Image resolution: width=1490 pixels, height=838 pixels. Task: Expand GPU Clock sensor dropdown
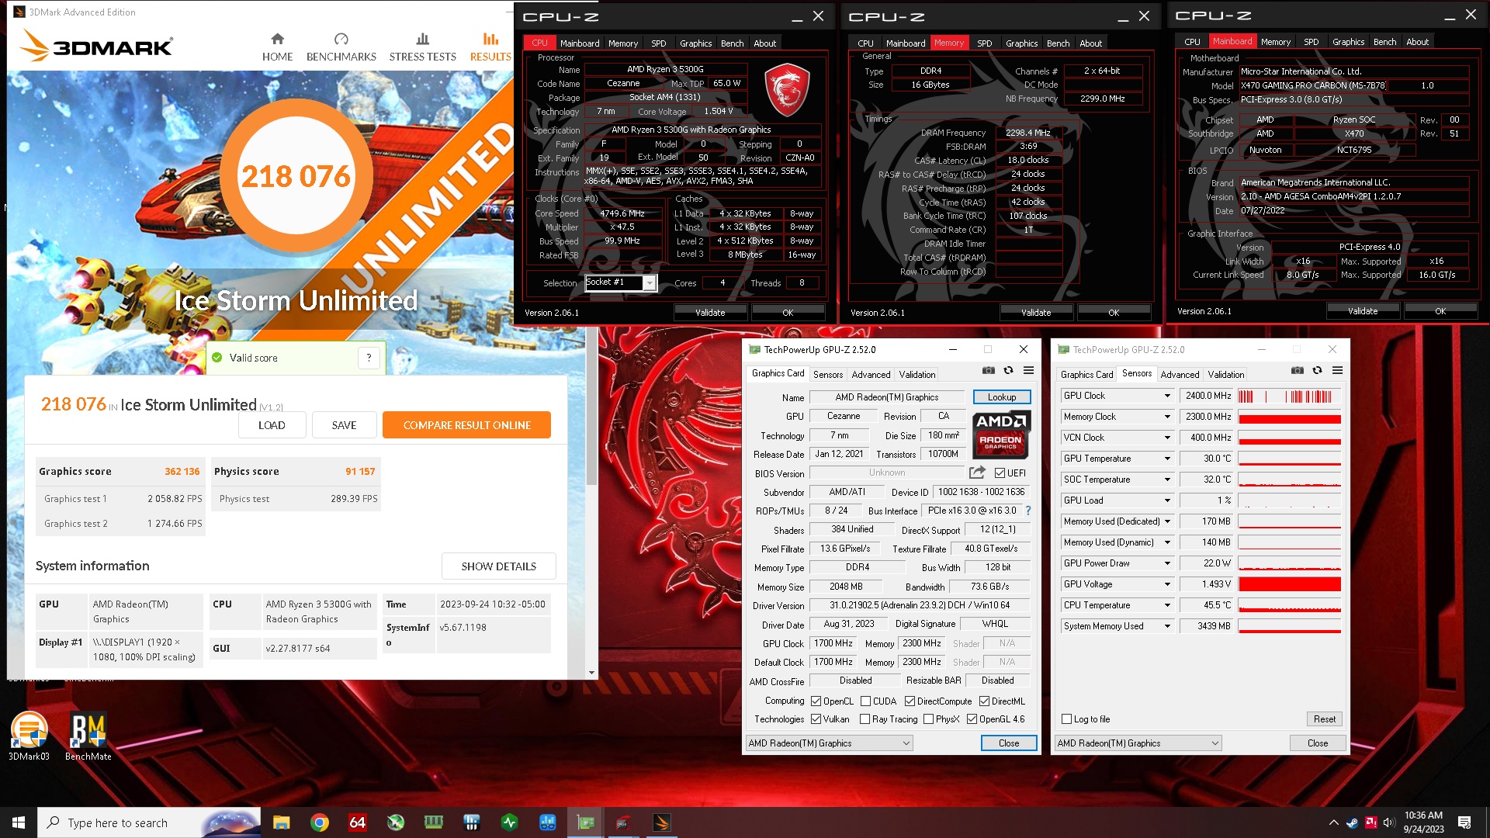pos(1166,396)
